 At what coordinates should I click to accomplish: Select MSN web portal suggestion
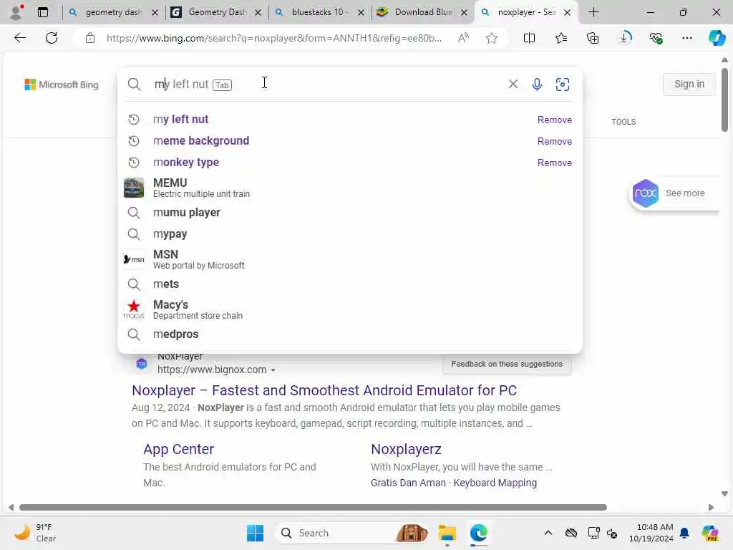(349, 259)
